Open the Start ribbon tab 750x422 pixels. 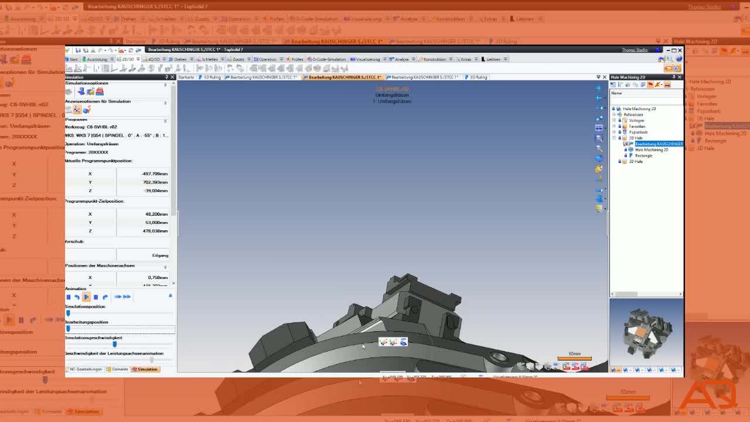tap(71, 59)
